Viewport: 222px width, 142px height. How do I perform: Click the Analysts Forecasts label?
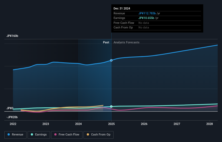(x=127, y=42)
